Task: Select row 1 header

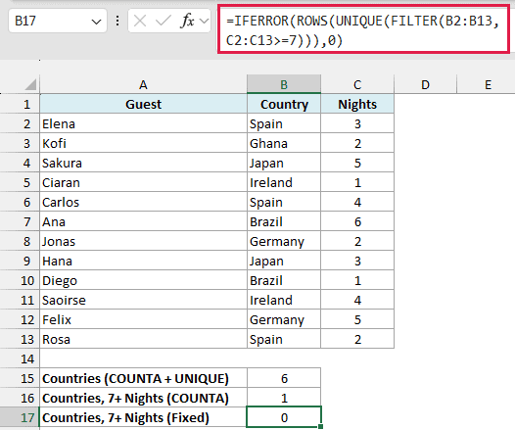Action: [20, 104]
